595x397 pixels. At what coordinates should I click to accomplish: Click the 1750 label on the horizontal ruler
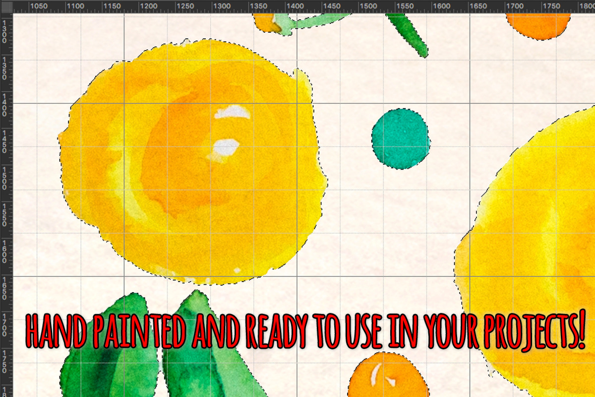(x=552, y=6)
